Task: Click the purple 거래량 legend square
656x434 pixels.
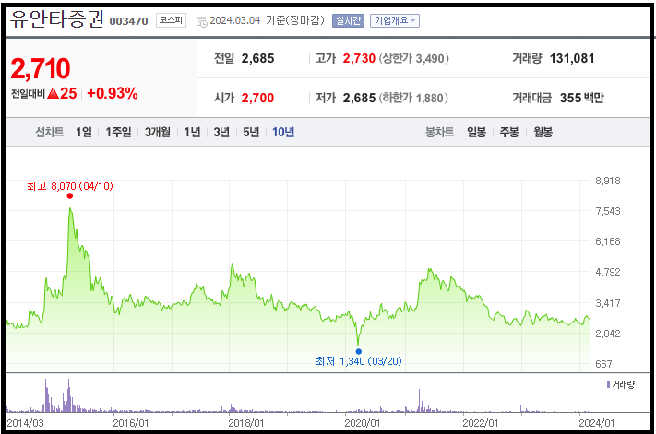Action: click(x=608, y=384)
